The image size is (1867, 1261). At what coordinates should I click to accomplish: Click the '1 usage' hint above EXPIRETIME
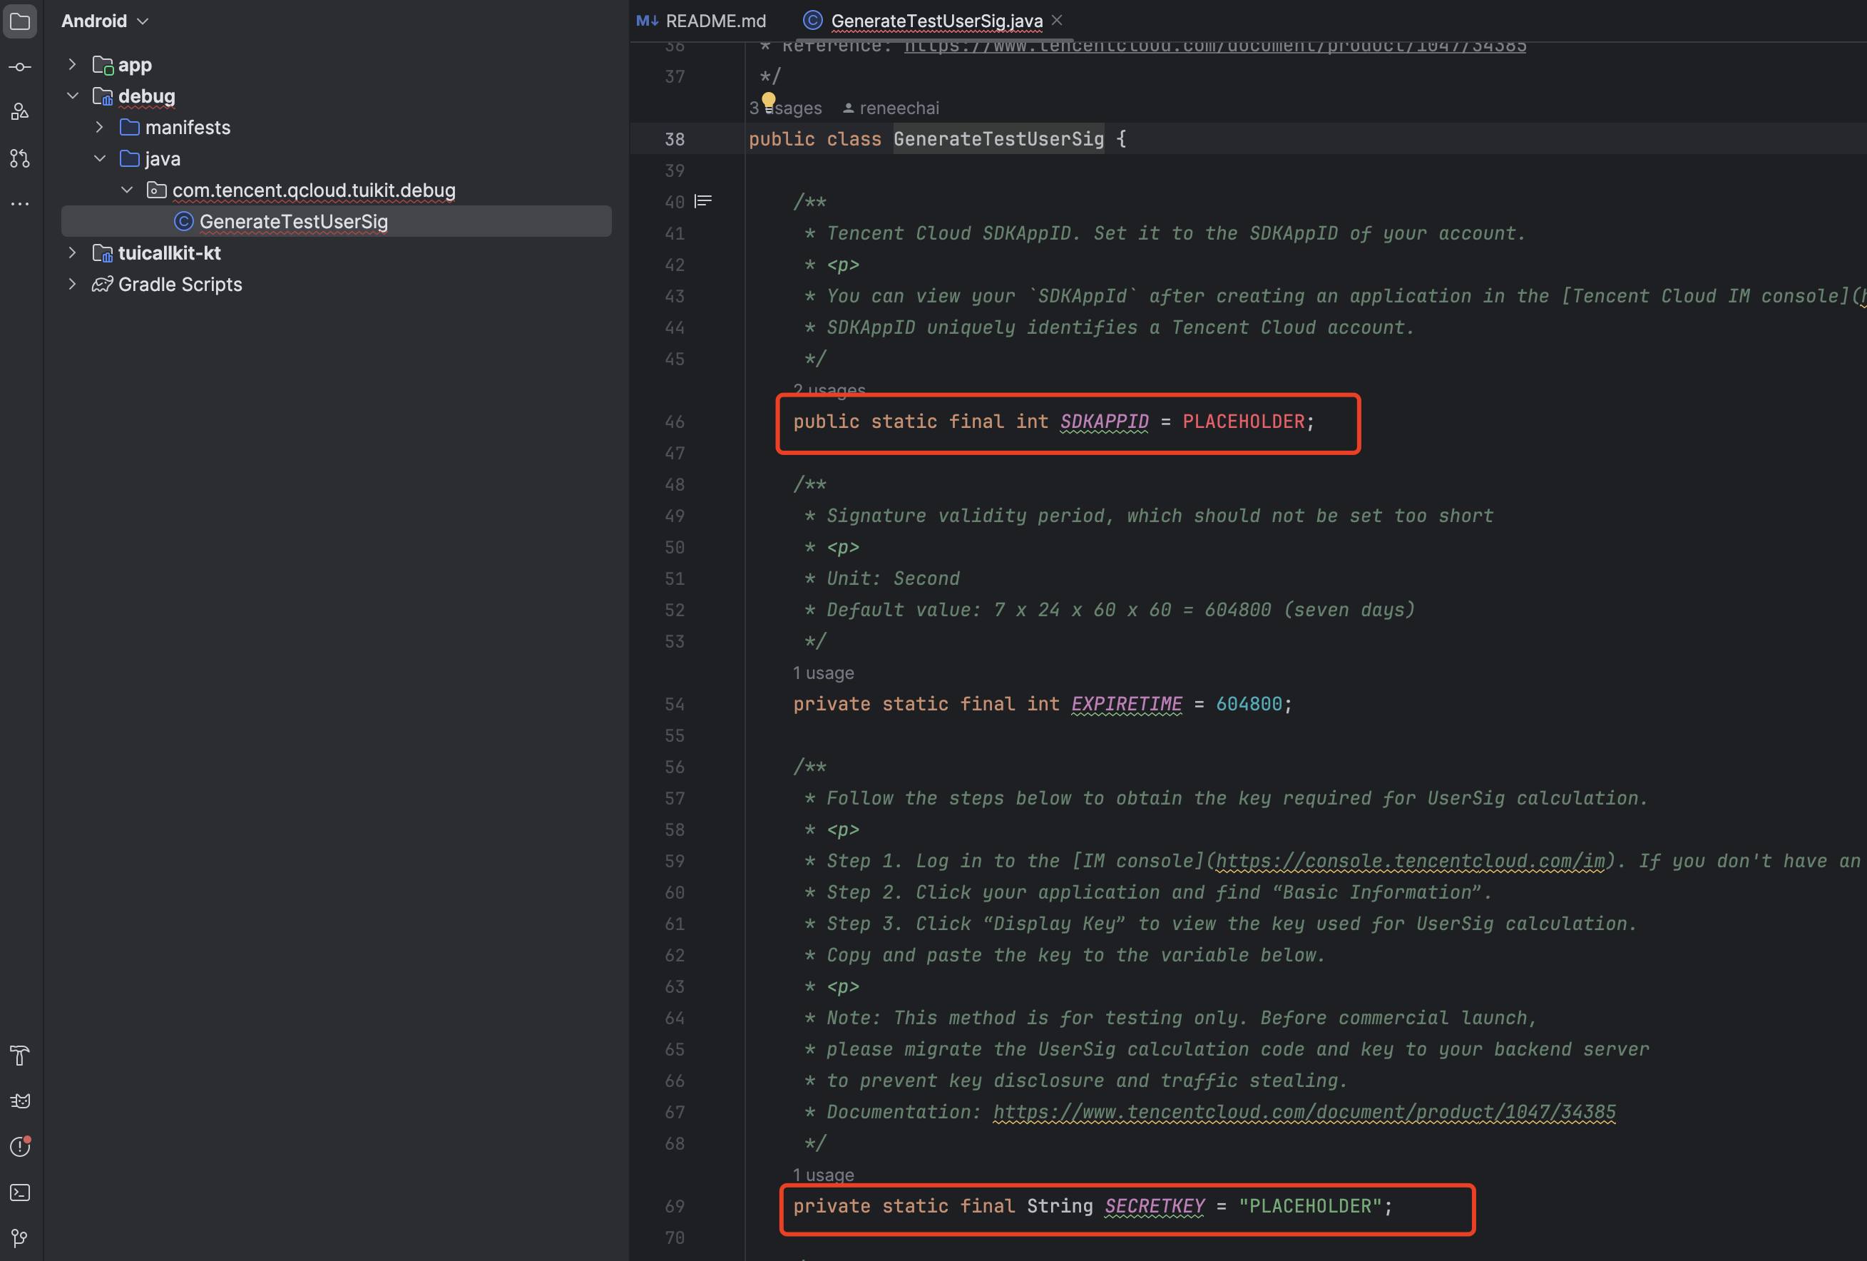(x=823, y=673)
